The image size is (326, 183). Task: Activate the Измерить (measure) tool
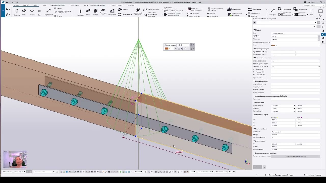[x=273, y=12]
